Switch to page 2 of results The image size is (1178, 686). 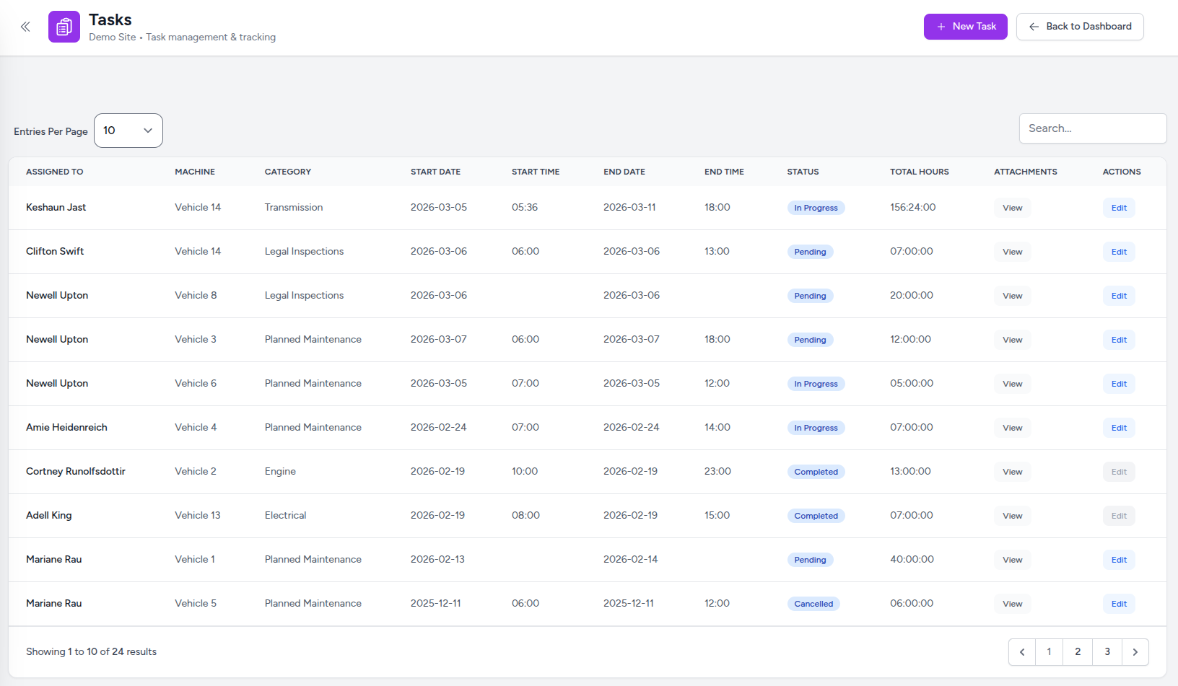(x=1078, y=651)
